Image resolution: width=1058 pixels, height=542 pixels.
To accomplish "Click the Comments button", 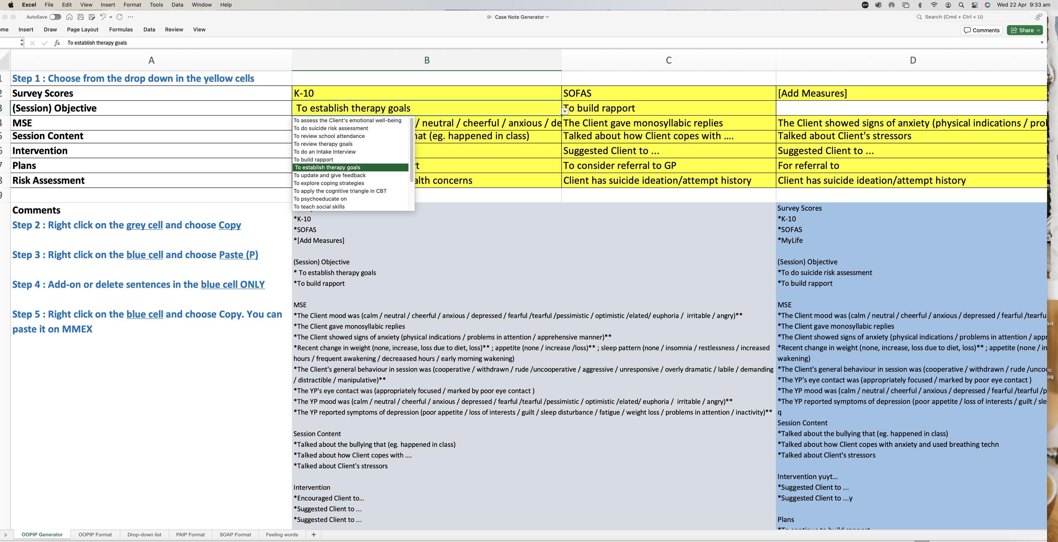I will click(981, 30).
